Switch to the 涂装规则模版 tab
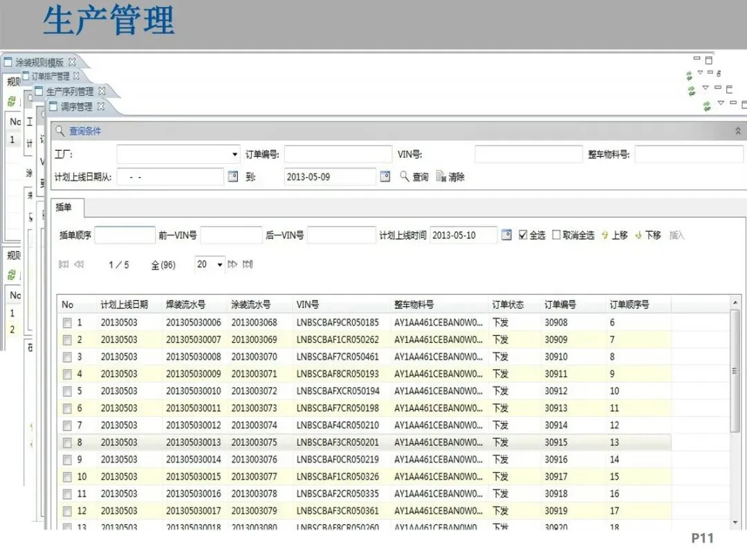 point(39,62)
